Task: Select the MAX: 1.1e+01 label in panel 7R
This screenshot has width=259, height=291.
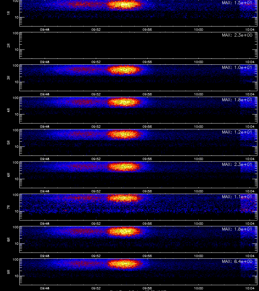Action: click(x=237, y=197)
